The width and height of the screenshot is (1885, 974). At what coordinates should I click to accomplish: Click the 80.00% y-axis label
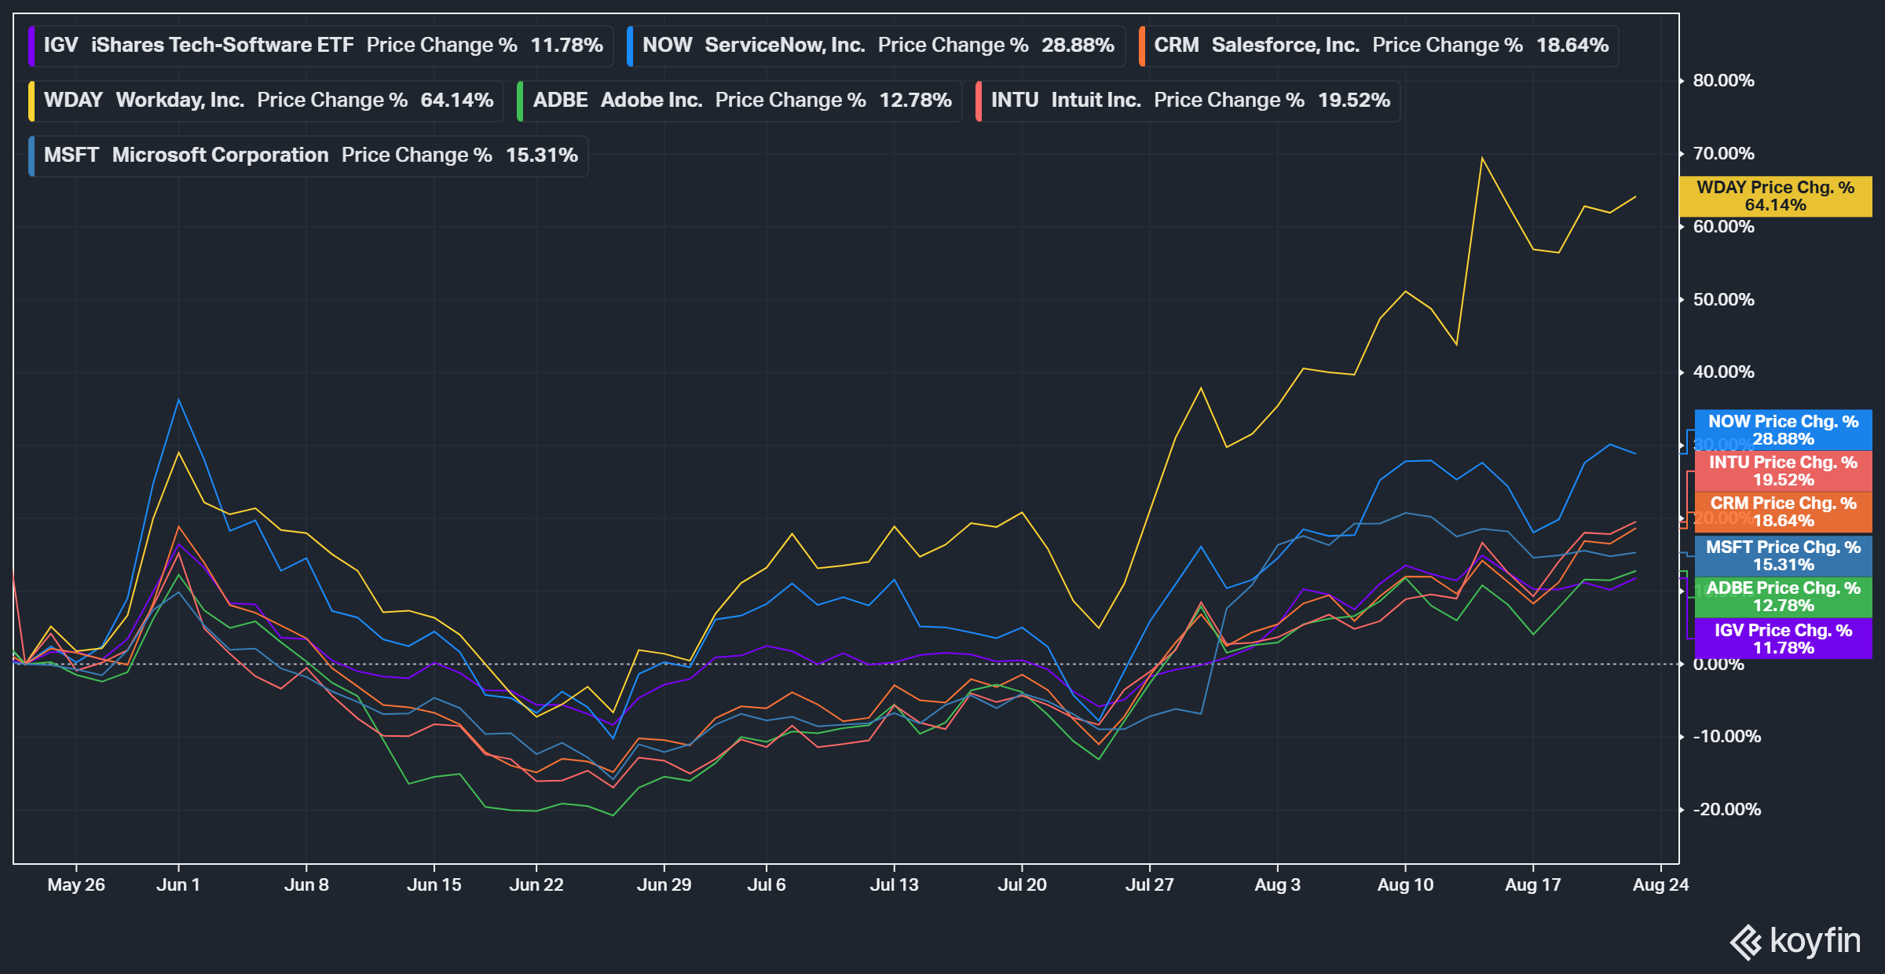tap(1723, 81)
